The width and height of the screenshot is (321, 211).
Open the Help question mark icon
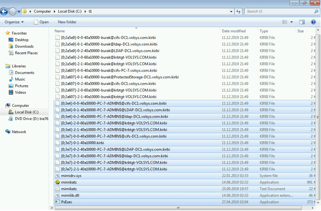[x=313, y=22]
